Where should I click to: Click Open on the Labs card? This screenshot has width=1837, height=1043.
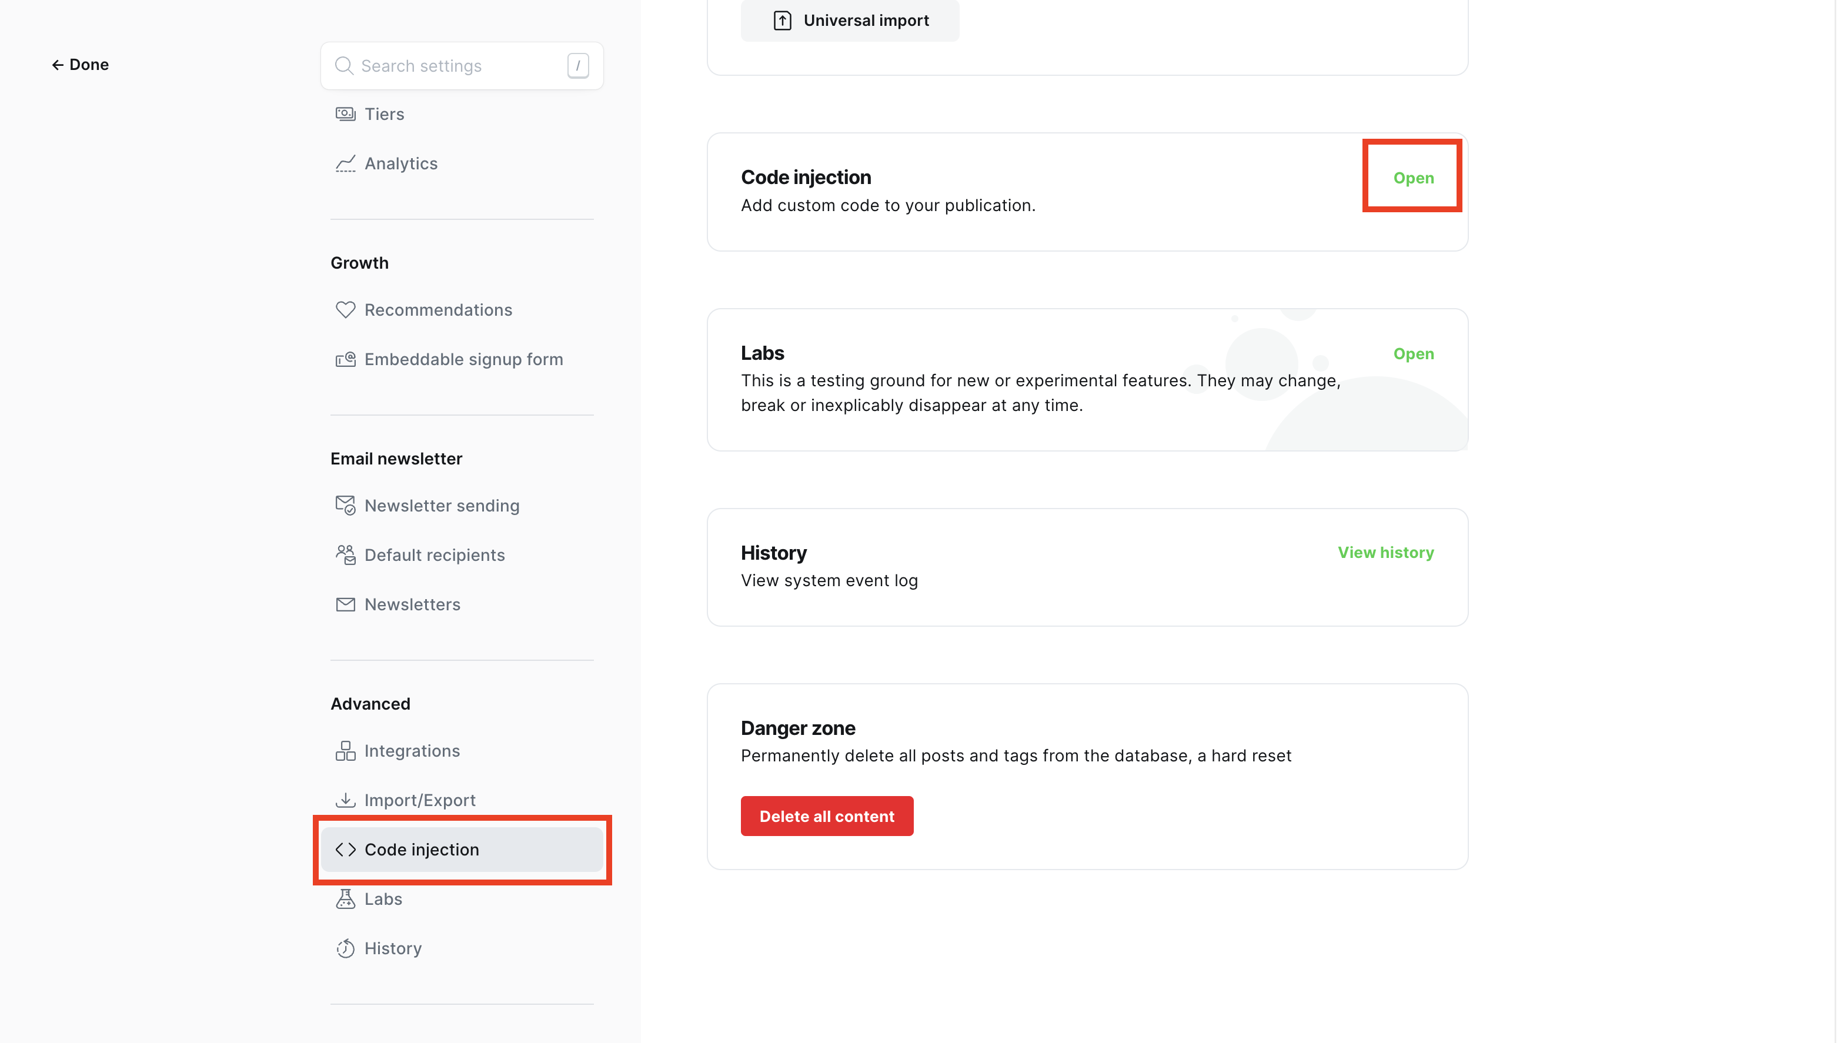click(1413, 353)
